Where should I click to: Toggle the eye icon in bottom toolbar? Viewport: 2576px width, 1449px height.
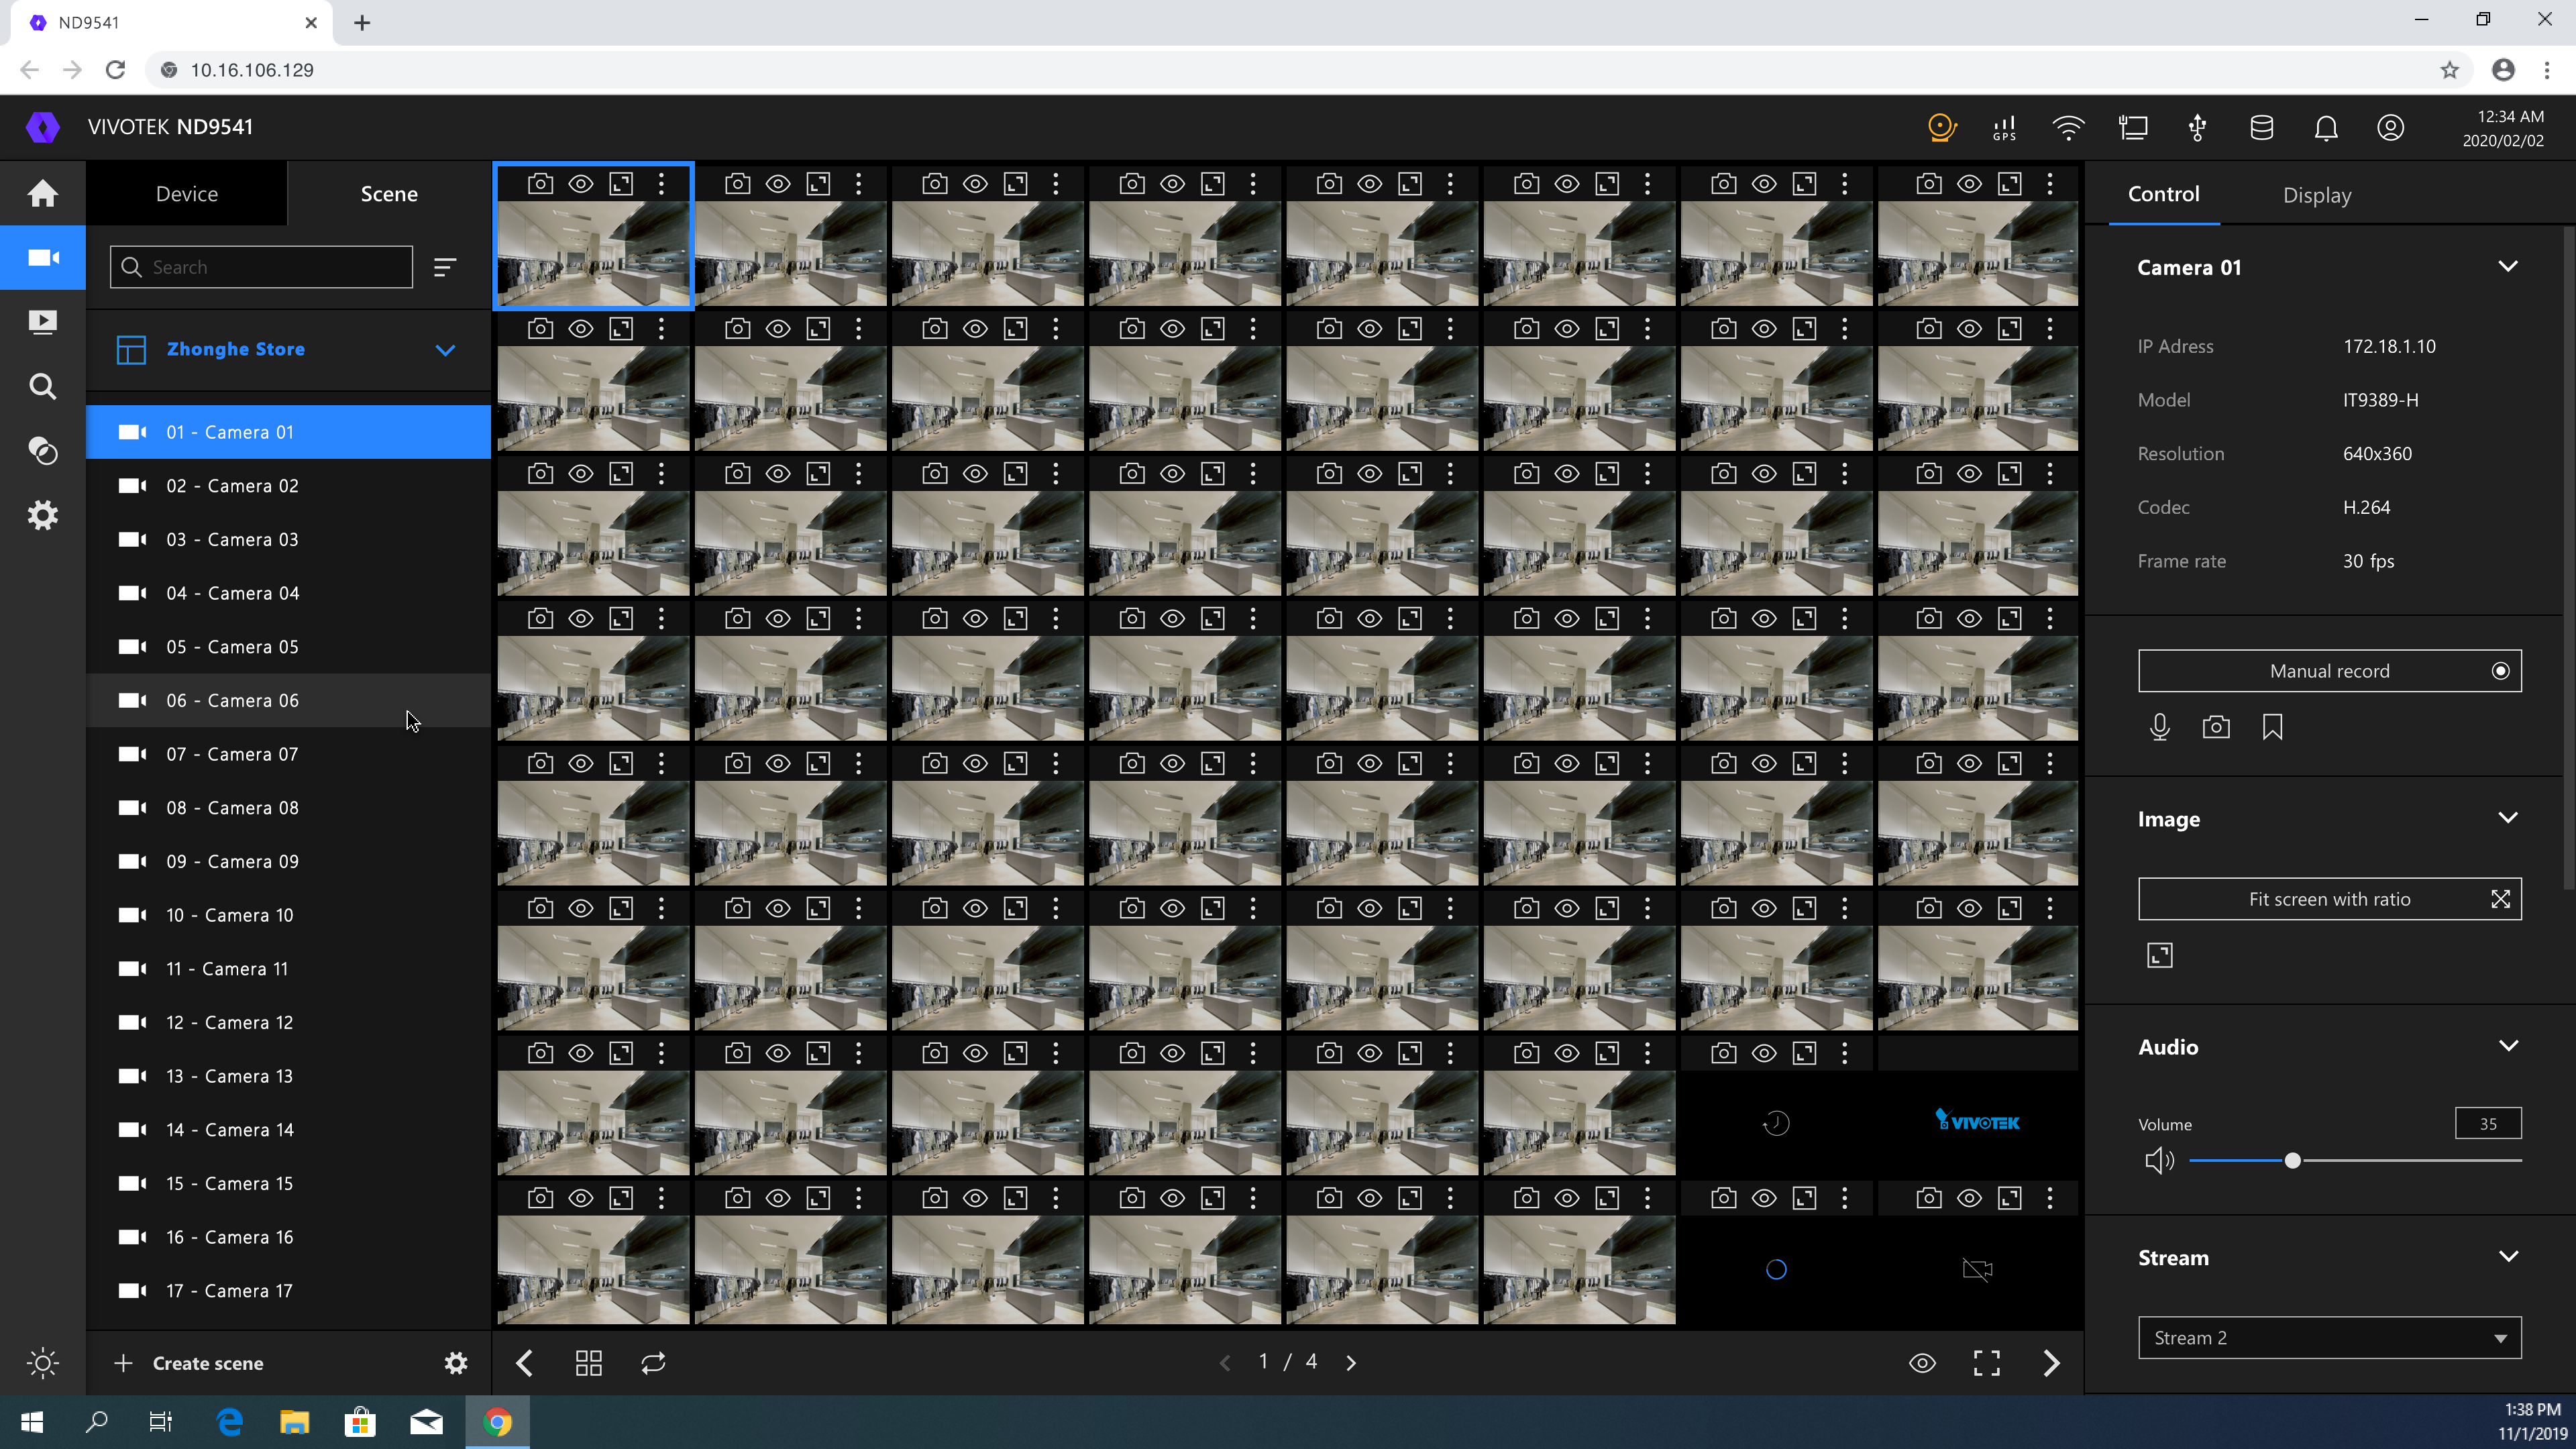[x=1922, y=1363]
